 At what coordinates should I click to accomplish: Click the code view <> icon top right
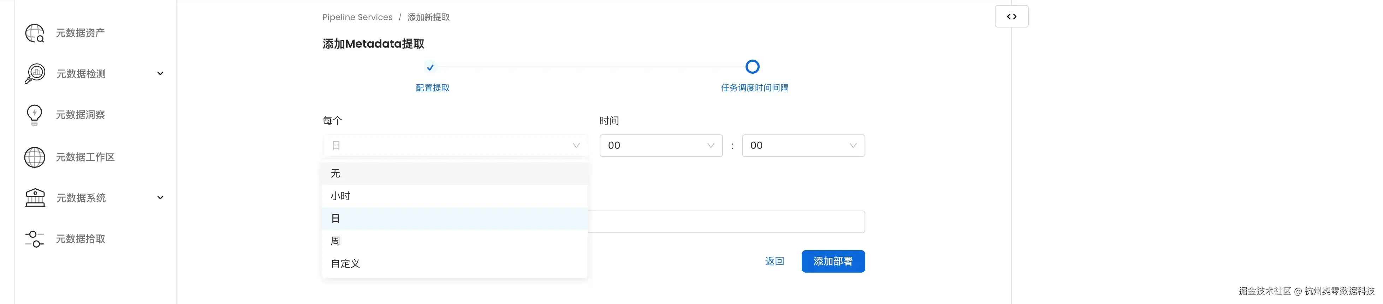[1011, 16]
